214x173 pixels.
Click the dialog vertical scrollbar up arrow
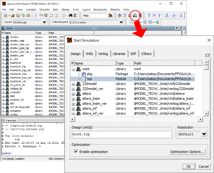point(206,63)
